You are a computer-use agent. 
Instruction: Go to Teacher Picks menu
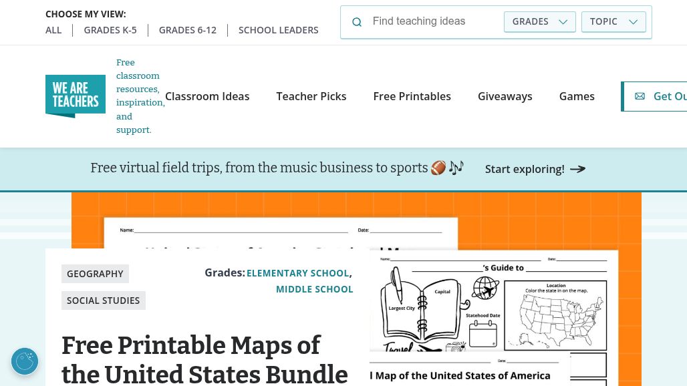pyautogui.click(x=311, y=96)
